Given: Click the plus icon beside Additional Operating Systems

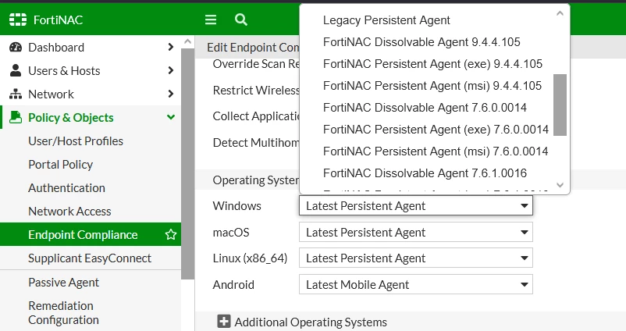Looking at the screenshot, I should tap(223, 322).
